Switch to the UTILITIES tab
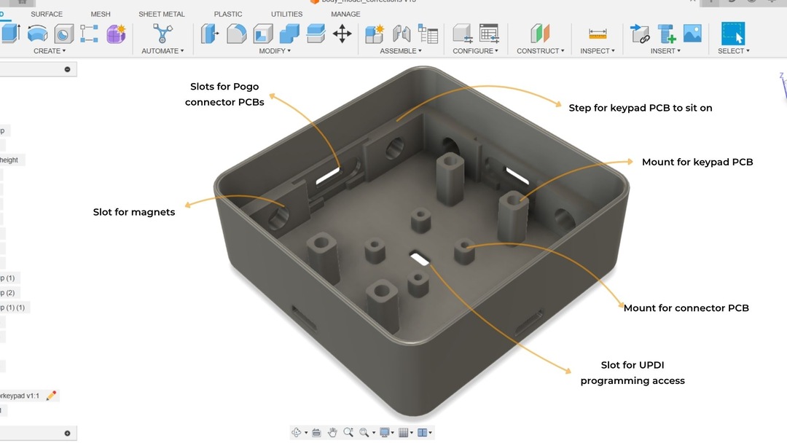This screenshot has height=443, width=787. click(x=286, y=14)
